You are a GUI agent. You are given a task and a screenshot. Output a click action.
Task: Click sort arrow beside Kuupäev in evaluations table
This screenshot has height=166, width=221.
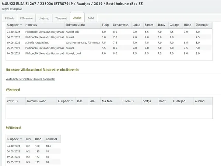pyautogui.click(x=21, y=25)
